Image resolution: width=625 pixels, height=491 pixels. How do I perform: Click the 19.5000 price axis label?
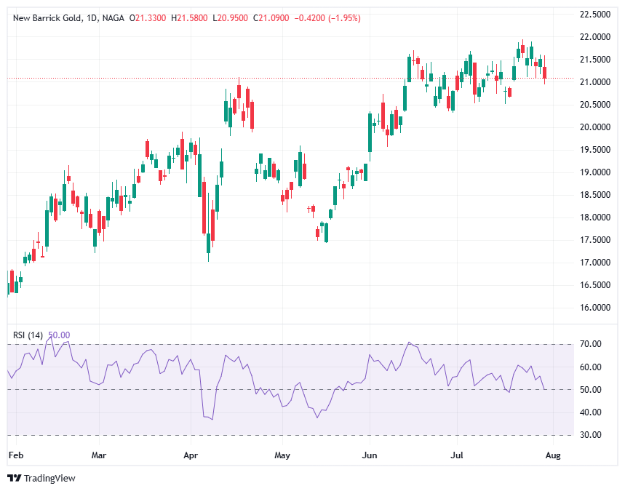594,150
